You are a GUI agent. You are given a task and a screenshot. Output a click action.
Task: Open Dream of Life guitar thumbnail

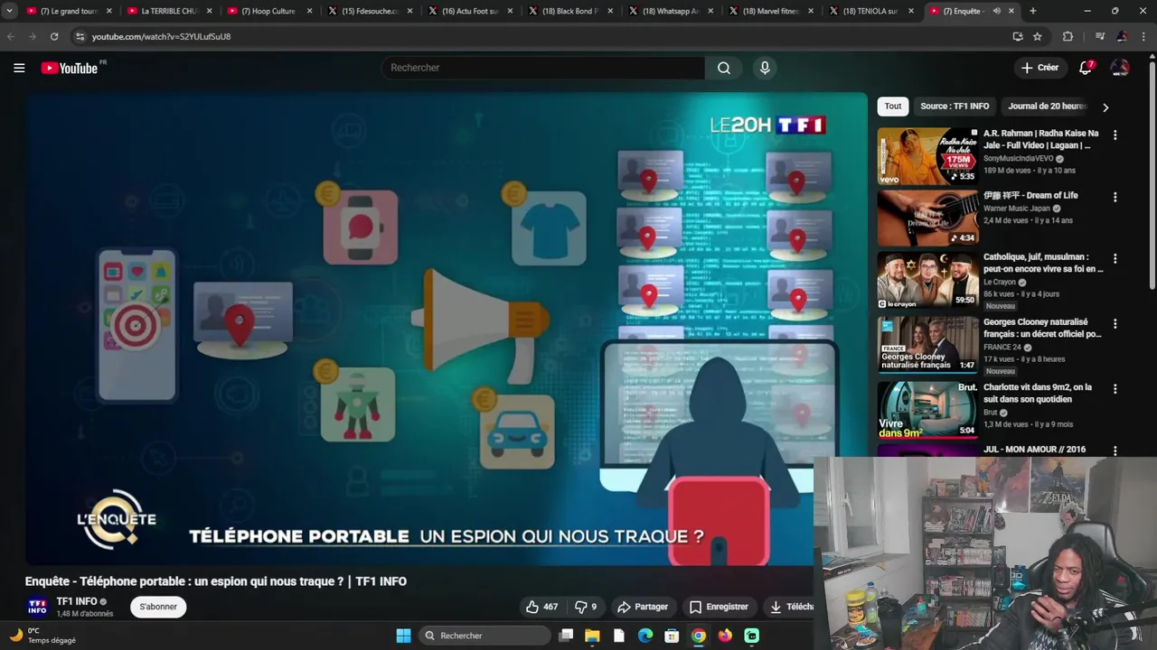927,218
